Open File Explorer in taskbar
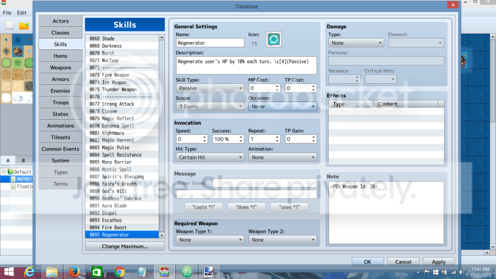The width and height of the screenshot is (496, 279). [52, 272]
